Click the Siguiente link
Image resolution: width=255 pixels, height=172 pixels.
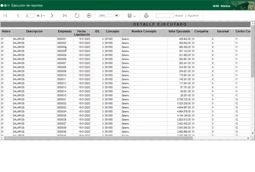193,15
